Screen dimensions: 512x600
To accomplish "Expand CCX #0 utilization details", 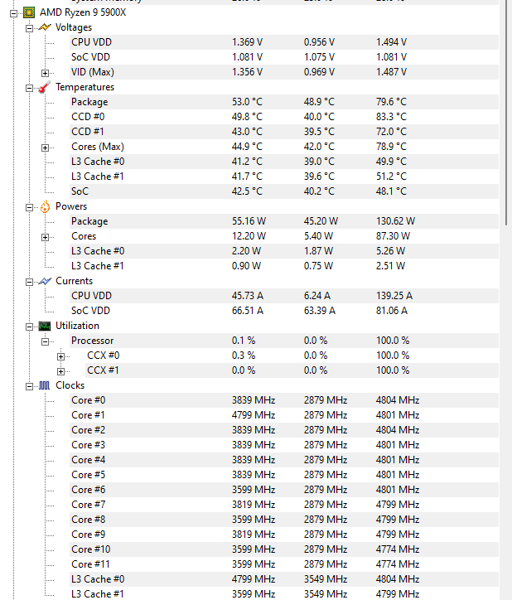I will 60,356.
